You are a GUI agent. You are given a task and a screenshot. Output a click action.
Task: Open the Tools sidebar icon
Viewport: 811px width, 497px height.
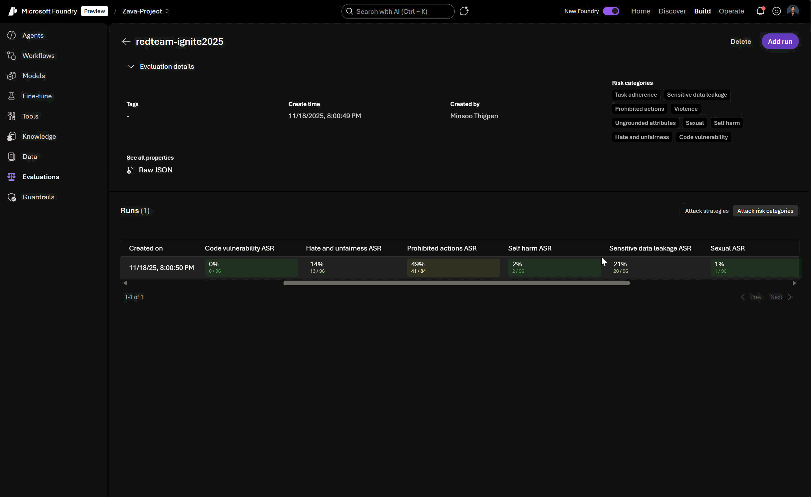(x=12, y=116)
